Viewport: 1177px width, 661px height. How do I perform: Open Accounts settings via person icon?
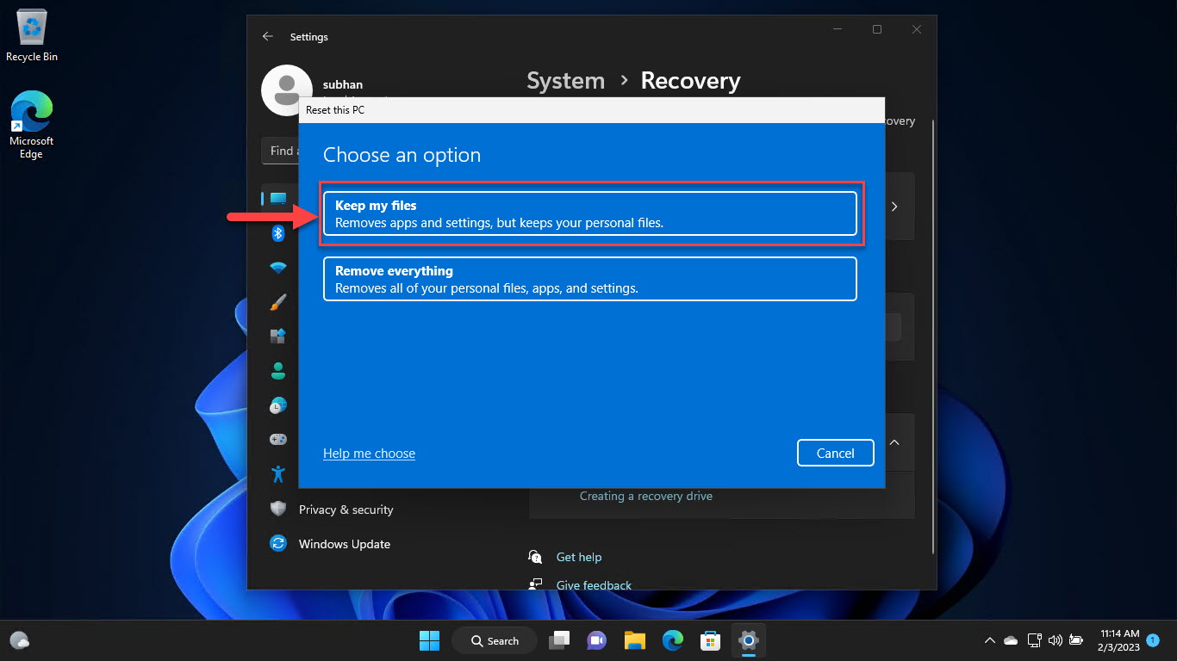point(277,370)
